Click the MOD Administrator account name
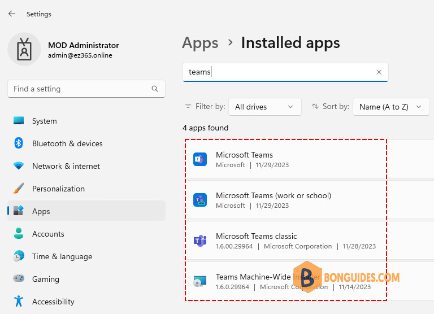 [83, 45]
